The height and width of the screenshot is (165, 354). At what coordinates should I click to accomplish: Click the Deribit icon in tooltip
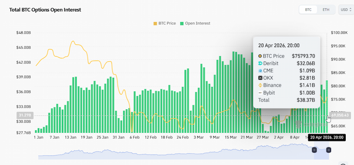(260, 64)
